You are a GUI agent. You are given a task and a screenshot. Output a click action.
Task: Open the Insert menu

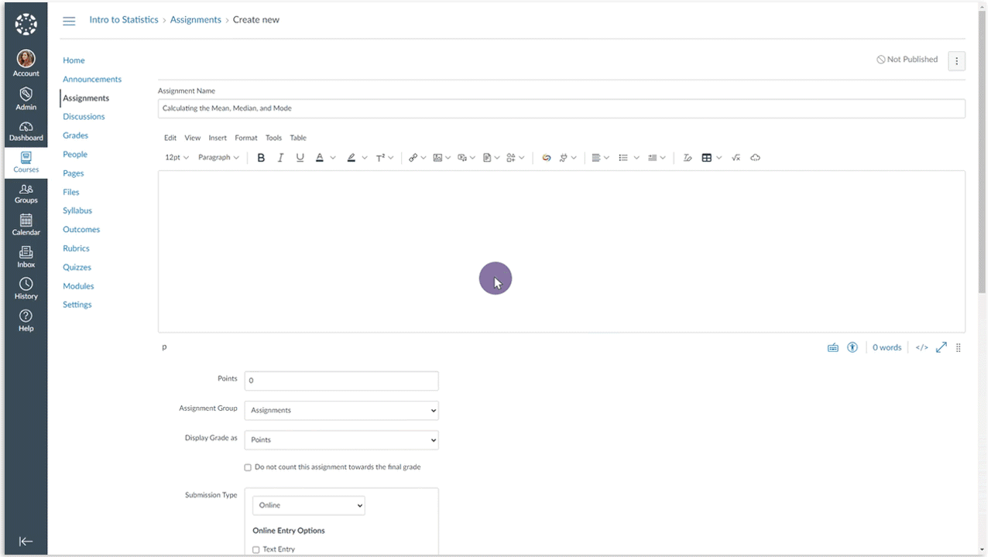coord(218,138)
